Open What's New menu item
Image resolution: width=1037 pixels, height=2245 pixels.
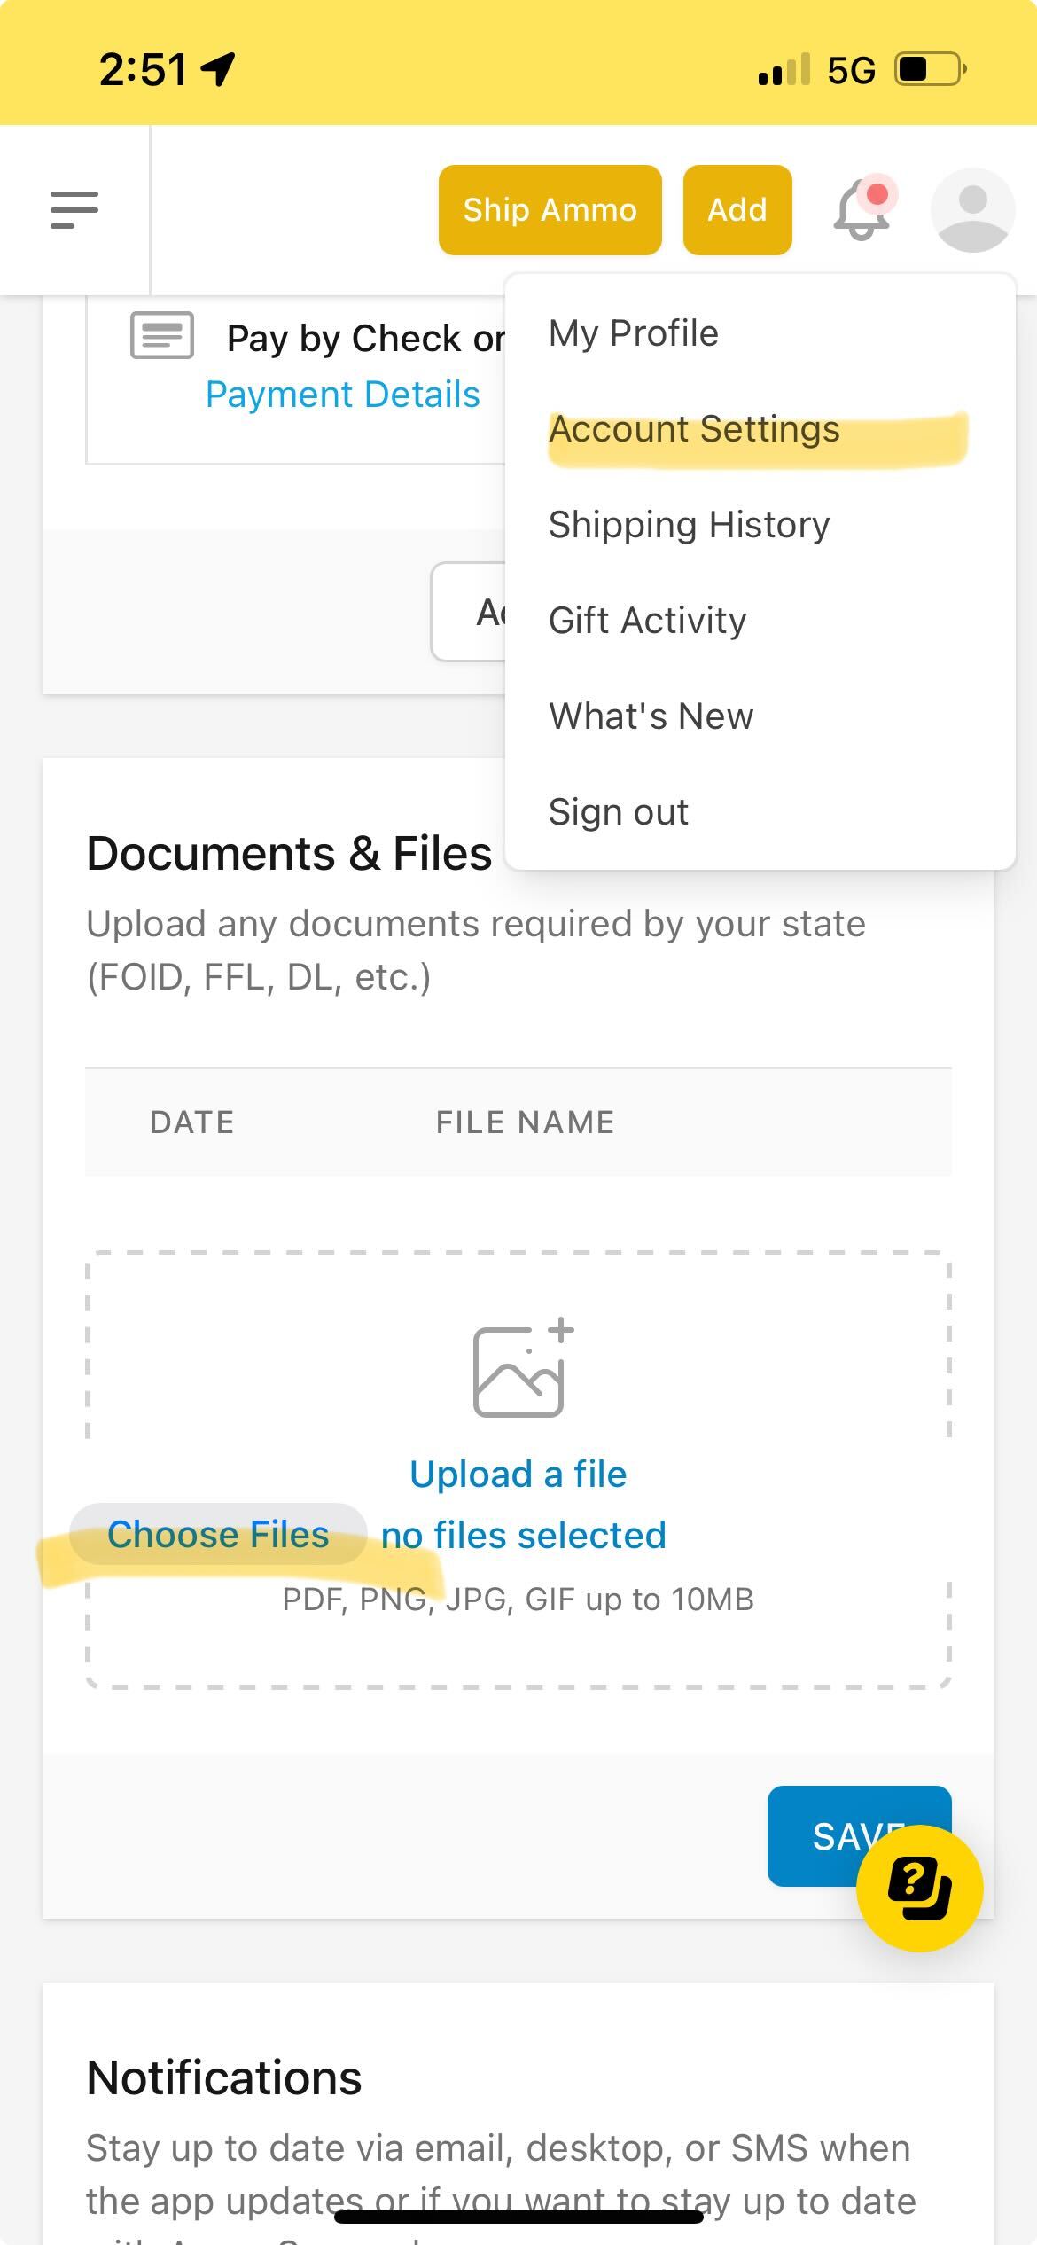point(651,716)
